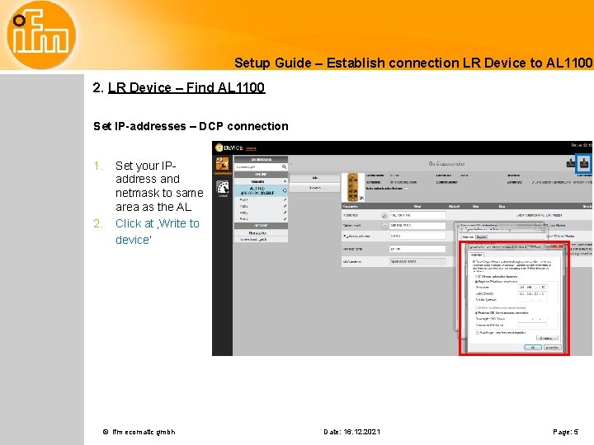The image size is (594, 445).
Task: Click the Read from device icon
Action: [571, 163]
